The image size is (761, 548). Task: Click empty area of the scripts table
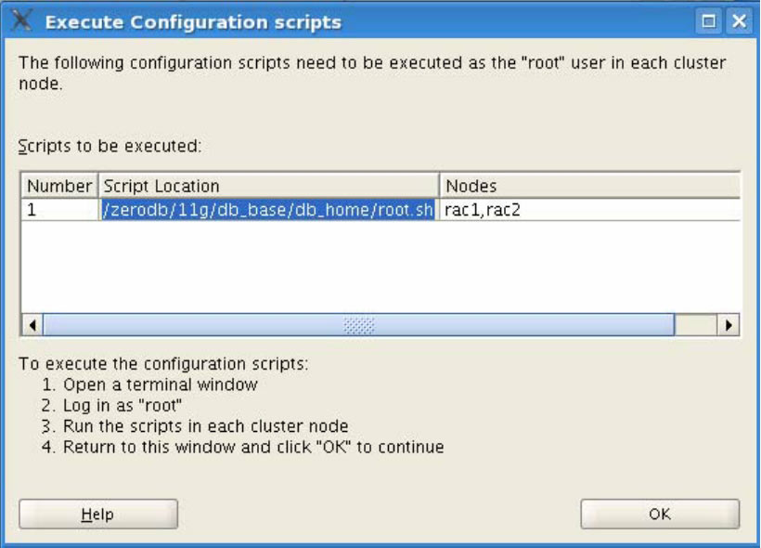click(x=371, y=269)
